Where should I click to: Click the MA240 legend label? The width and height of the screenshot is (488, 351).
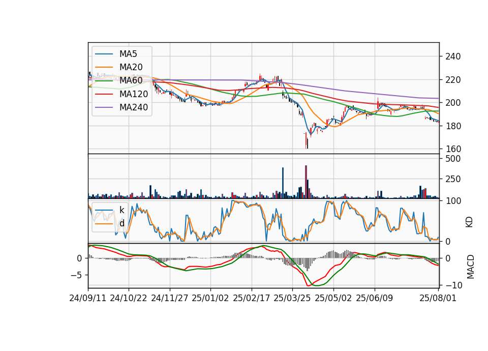134,107
